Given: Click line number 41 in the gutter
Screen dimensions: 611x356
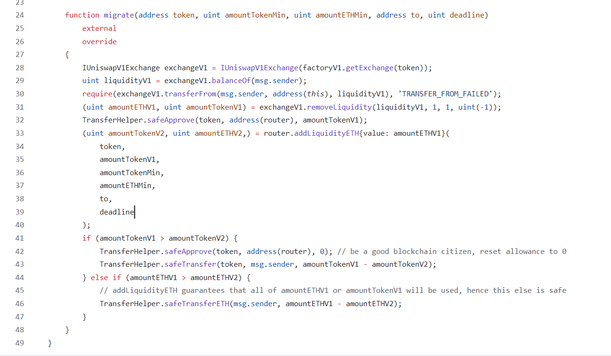Looking at the screenshot, I should point(19,238).
